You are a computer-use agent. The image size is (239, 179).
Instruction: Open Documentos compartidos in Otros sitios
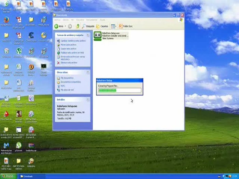pyautogui.click(x=69, y=82)
